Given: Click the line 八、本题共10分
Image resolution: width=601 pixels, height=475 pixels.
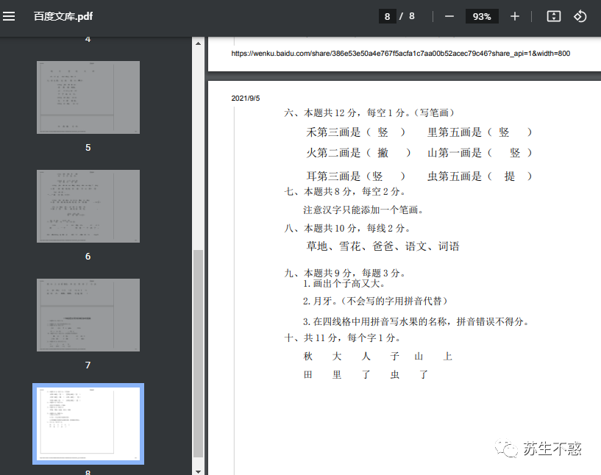Looking at the screenshot, I should [347, 228].
